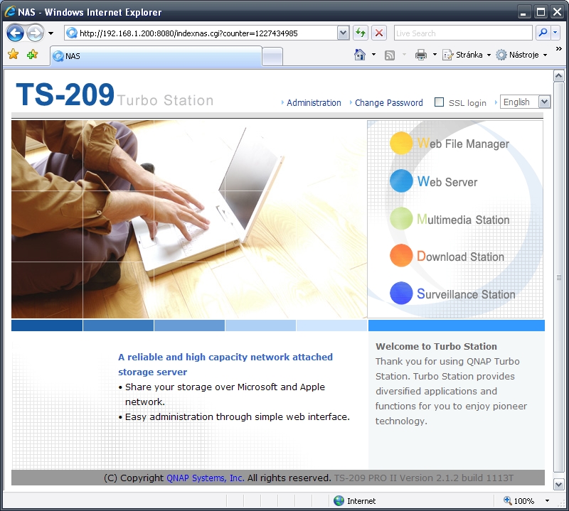Open Favorites Center star icon
Viewport: 569px width, 511px height.
tap(14, 55)
